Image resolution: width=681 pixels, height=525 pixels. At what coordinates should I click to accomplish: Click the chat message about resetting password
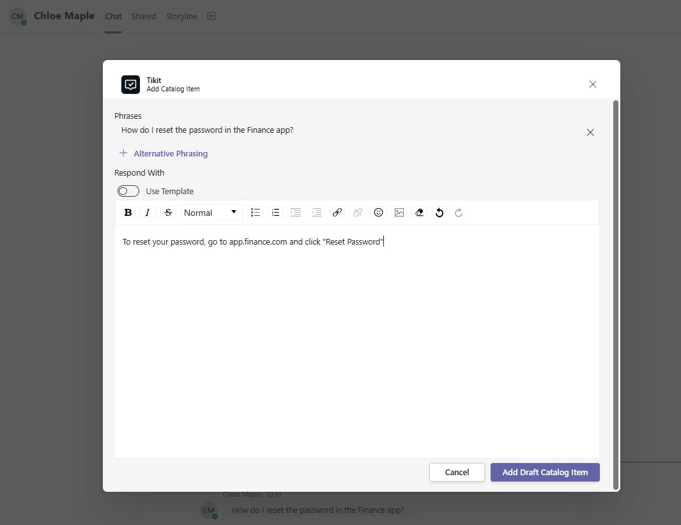[318, 510]
